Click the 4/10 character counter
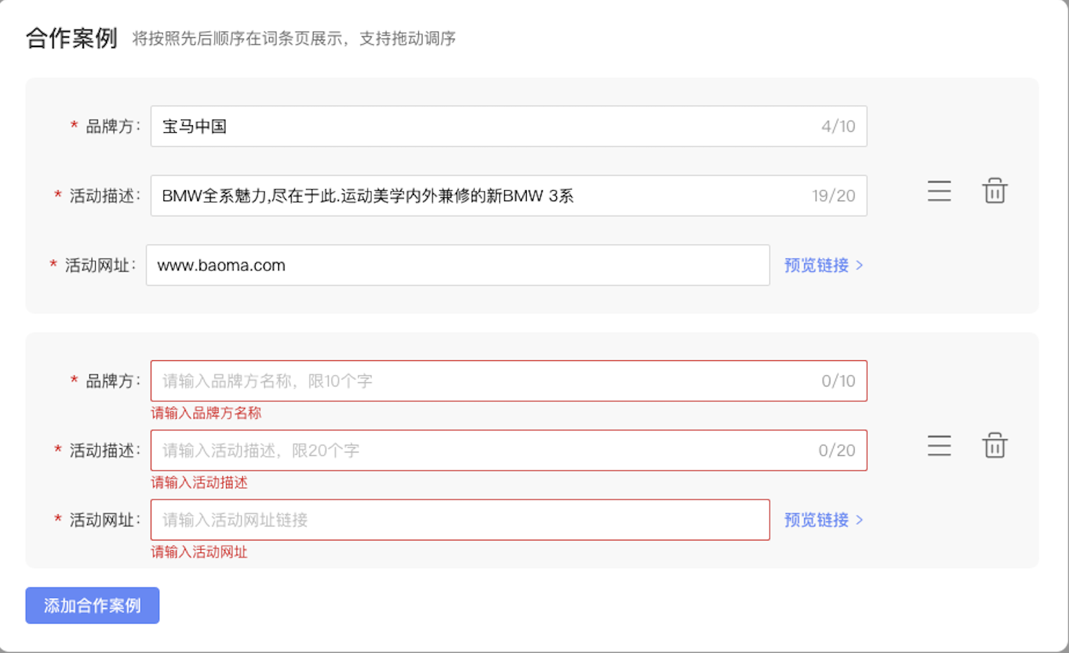 (x=838, y=127)
